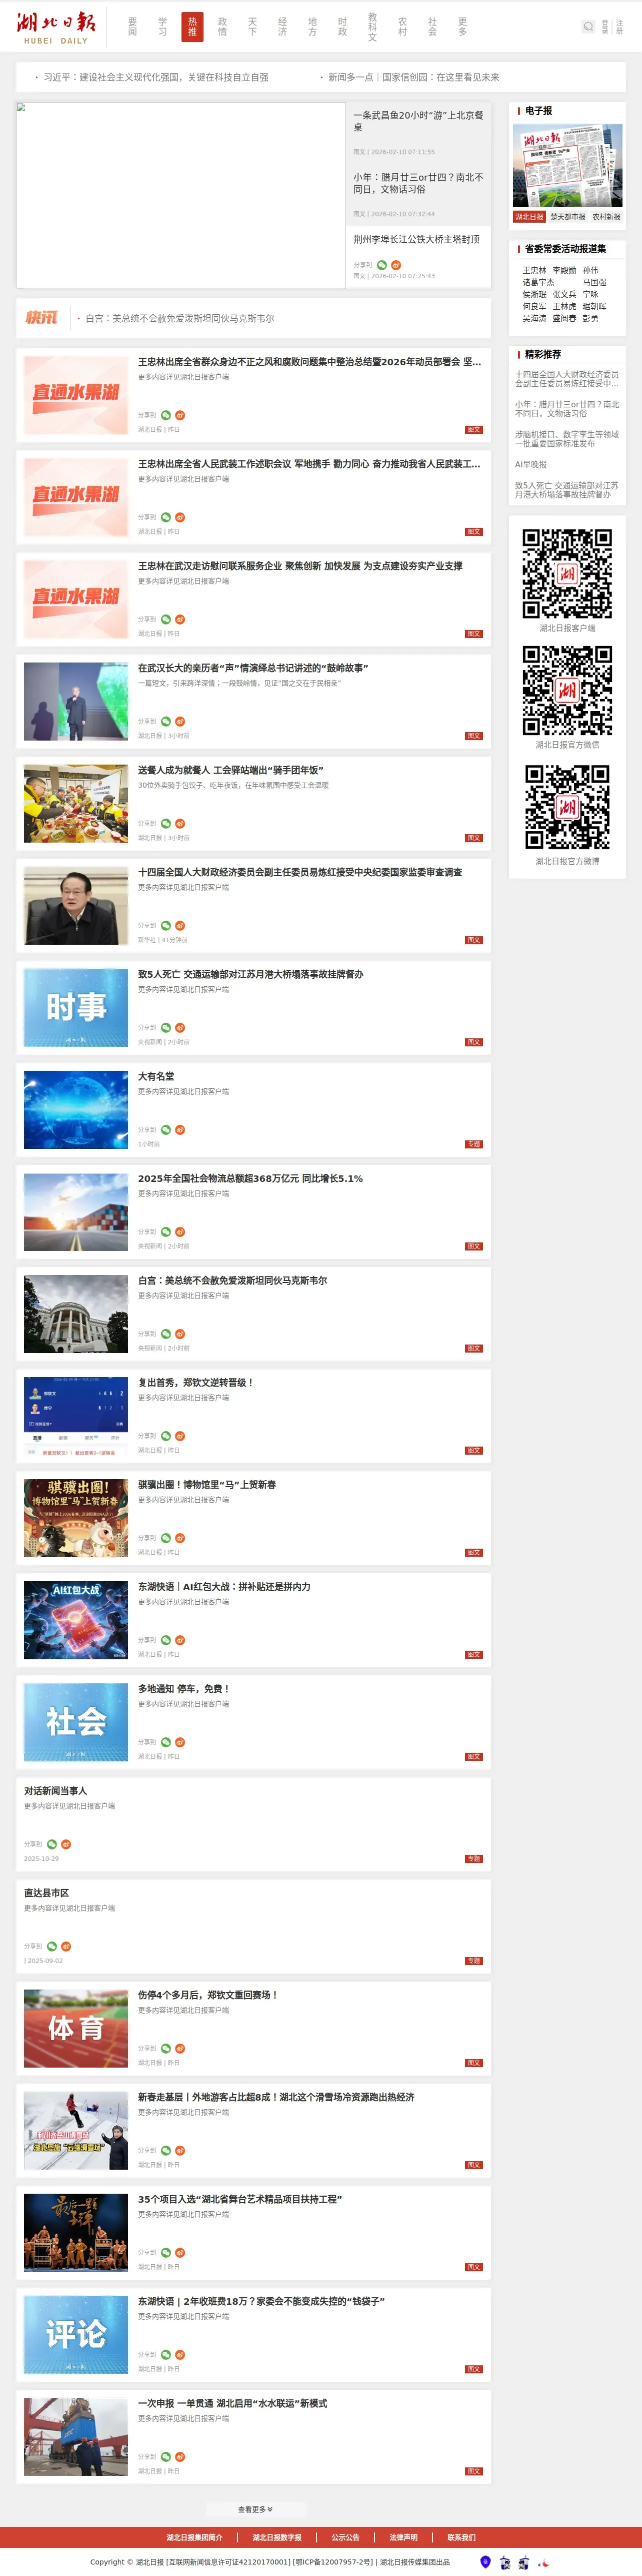The height and width of the screenshot is (2576, 642).
Task: Share 郑钦文重回赛场 article to WeChat
Action: click(166, 2047)
